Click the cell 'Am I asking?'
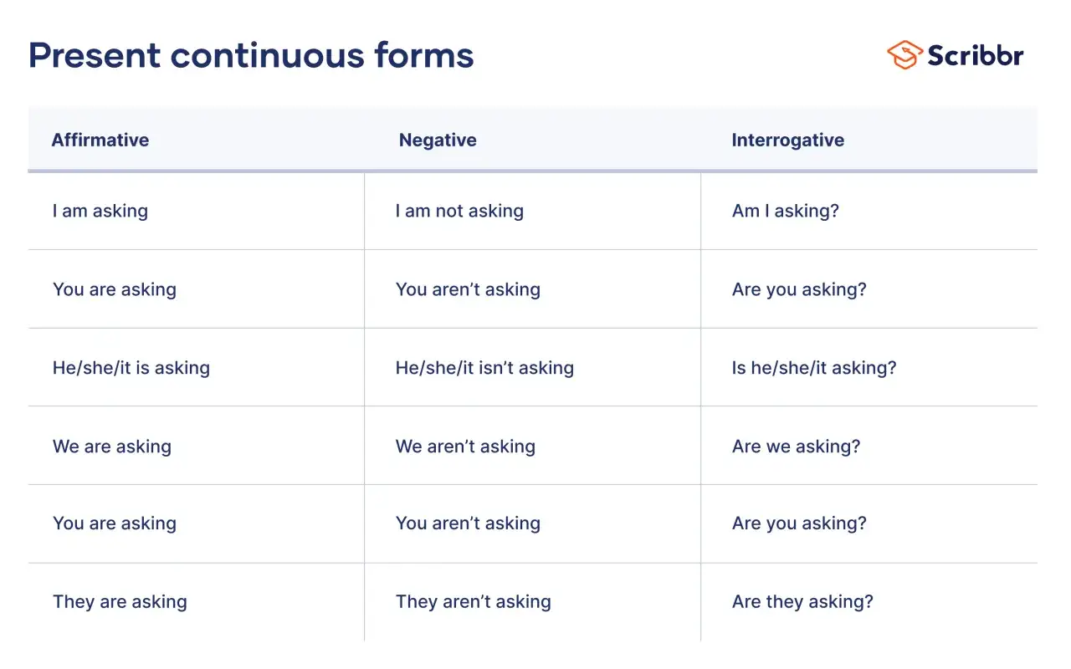 point(785,211)
